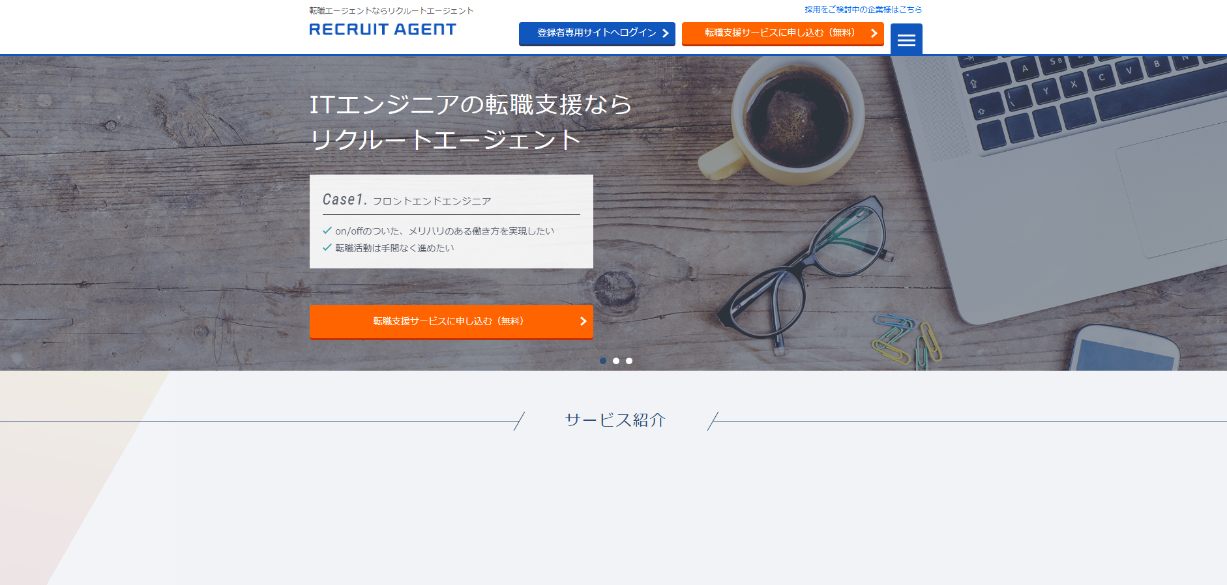This screenshot has height=585, width=1227.
Task: Open the hamburger menu icon
Action: click(x=906, y=40)
